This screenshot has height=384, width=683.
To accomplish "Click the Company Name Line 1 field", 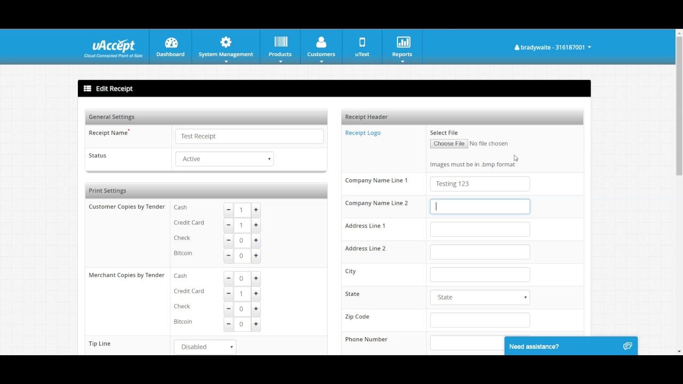I will click(x=480, y=183).
